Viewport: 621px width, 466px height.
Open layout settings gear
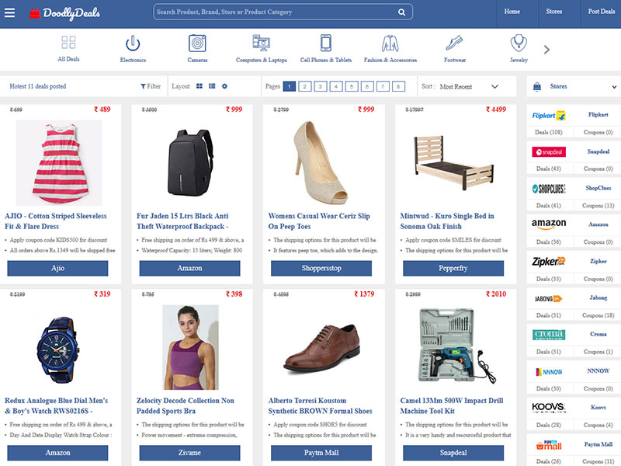(224, 86)
